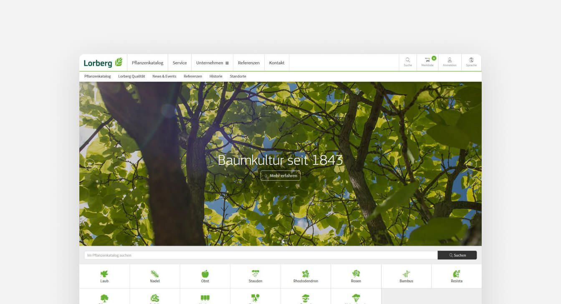Click the leaf icon below Nadel
The width and height of the screenshot is (561, 304).
coord(155,298)
